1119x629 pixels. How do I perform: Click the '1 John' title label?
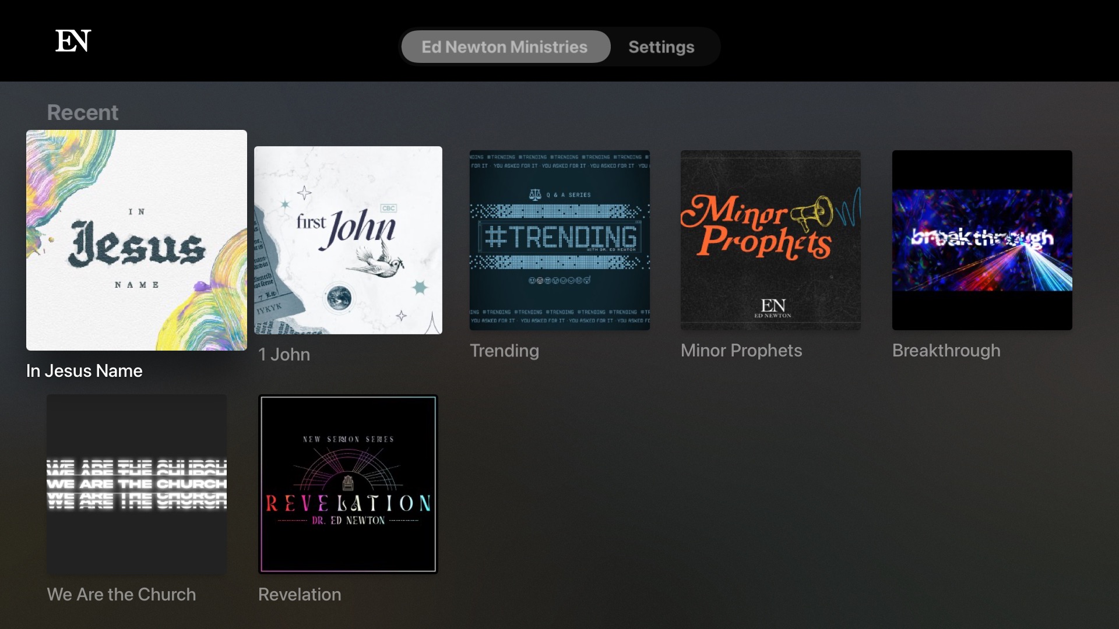pyautogui.click(x=284, y=354)
